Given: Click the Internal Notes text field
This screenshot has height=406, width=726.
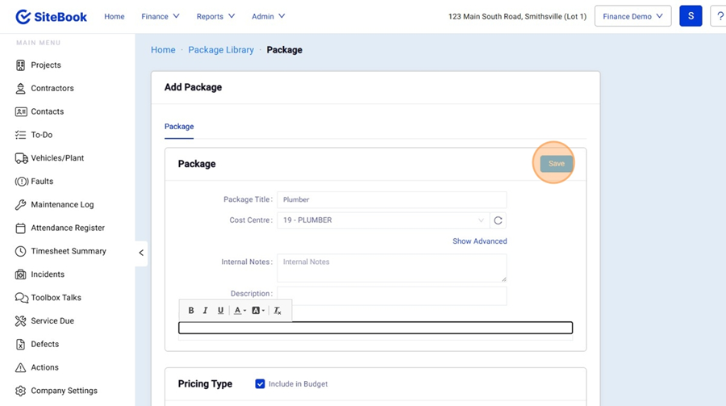Looking at the screenshot, I should (391, 268).
